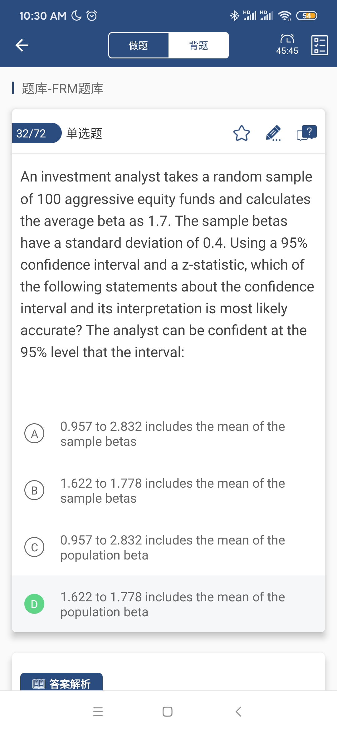
Task: Switch to the 做题 tab
Action: click(x=139, y=45)
